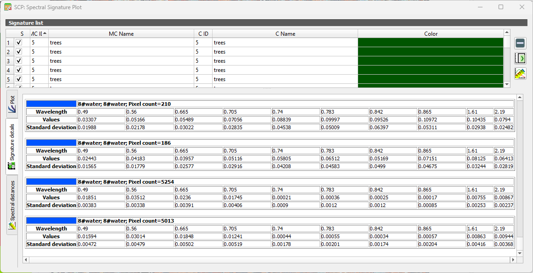This screenshot has width=533, height=273.
Task: Click the add signatures to list icon
Action: [x=520, y=58]
